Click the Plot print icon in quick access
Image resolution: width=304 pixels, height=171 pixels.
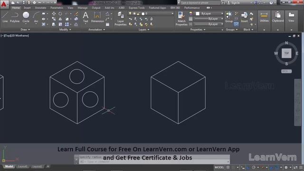click(34, 2)
